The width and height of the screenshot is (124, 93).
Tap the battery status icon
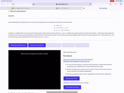(x=121, y=1)
